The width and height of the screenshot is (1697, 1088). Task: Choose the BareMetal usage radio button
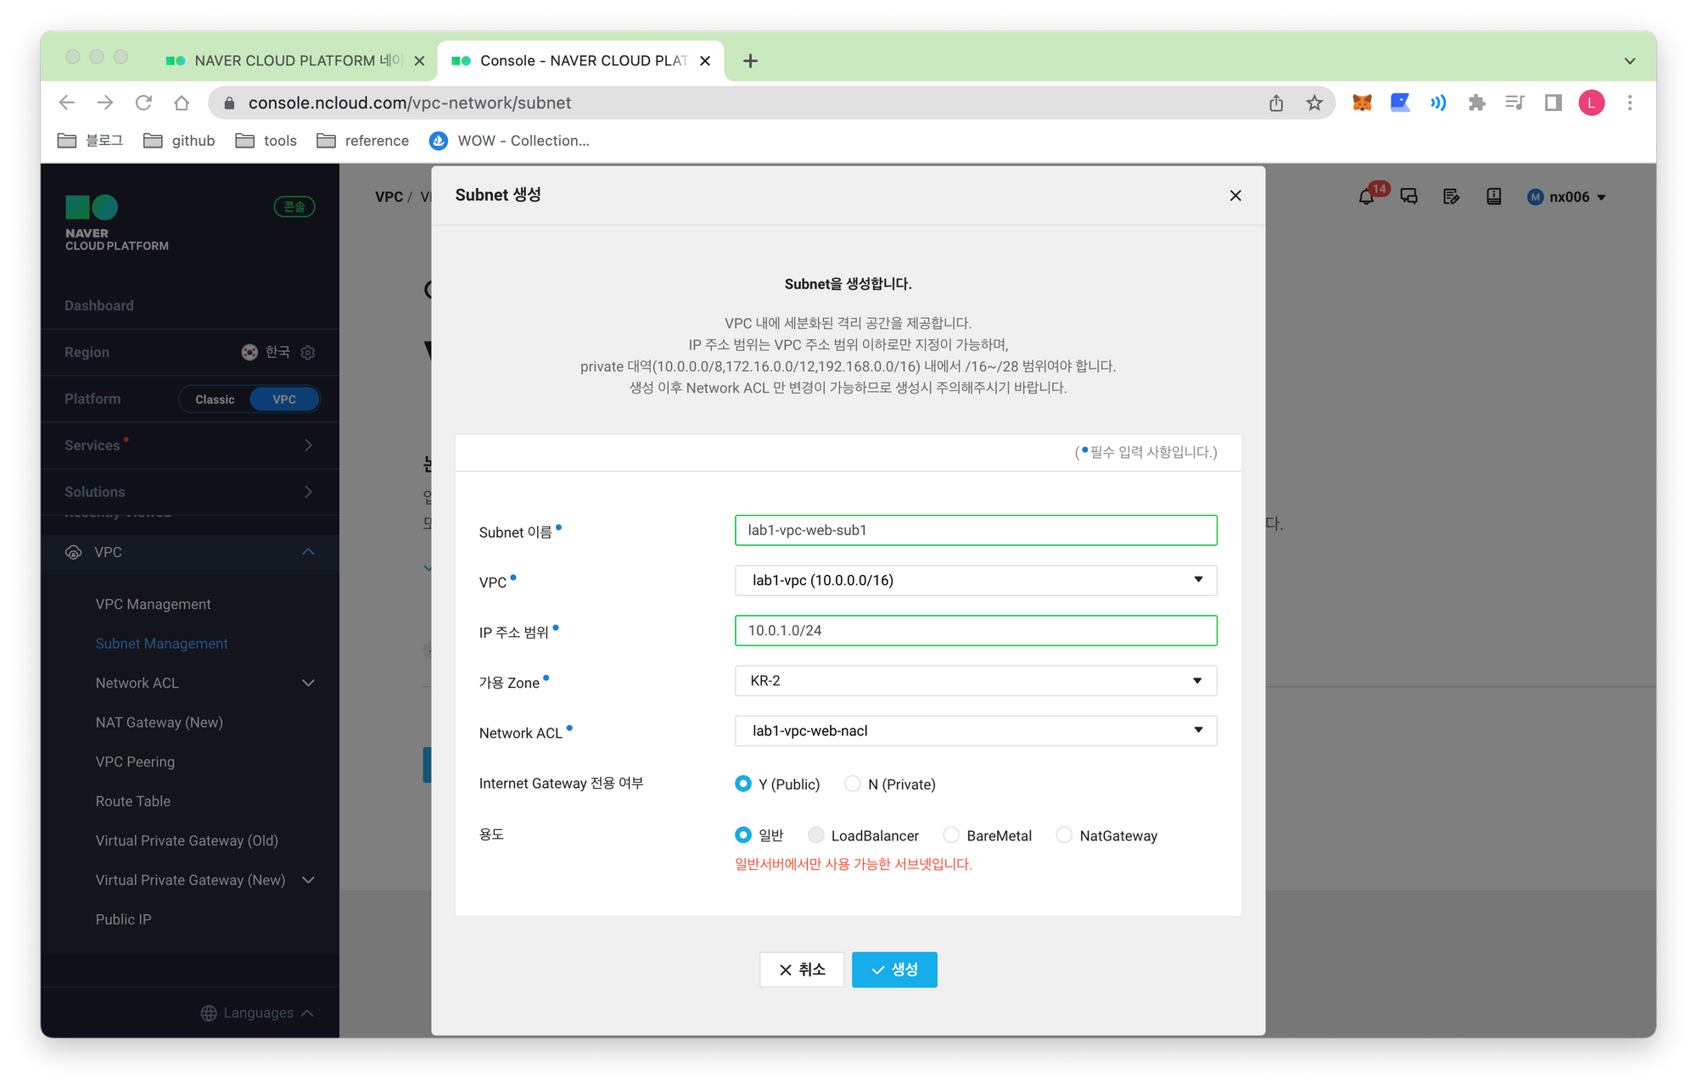(951, 835)
